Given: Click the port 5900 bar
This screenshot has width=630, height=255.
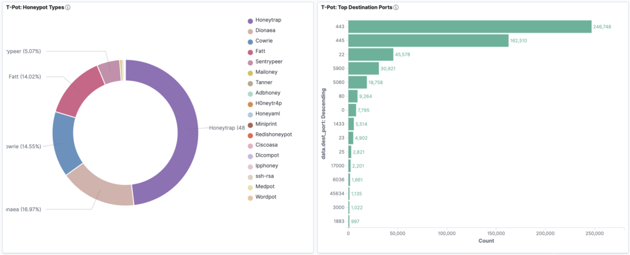Looking at the screenshot, I should click(x=364, y=68).
